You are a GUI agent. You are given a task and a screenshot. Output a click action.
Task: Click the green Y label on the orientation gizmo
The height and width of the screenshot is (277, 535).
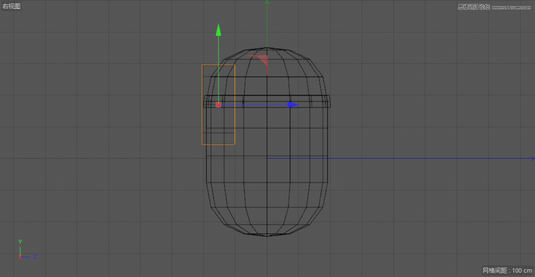[20, 242]
